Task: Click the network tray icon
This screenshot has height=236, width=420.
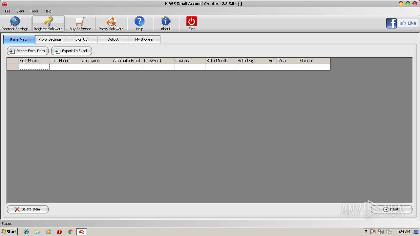Action: [x=381, y=232]
